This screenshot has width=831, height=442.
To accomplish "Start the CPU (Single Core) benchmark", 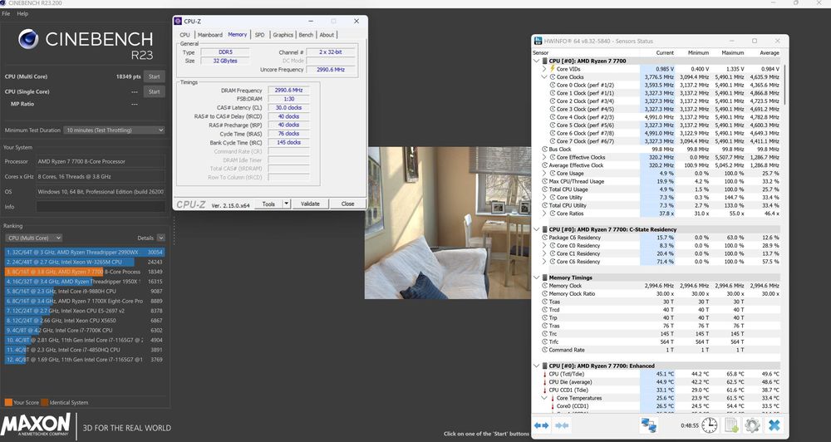I will click(x=155, y=91).
